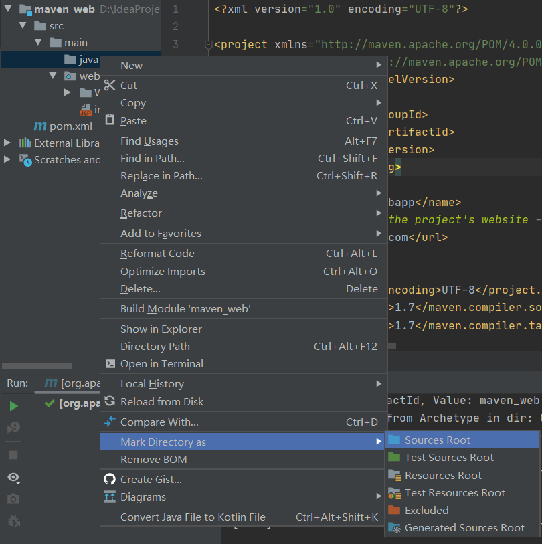
Task: Choose Build Module 'maven_web'
Action: pos(244,308)
